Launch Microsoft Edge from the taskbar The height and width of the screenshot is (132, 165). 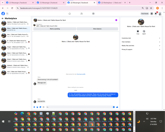[22, 114]
